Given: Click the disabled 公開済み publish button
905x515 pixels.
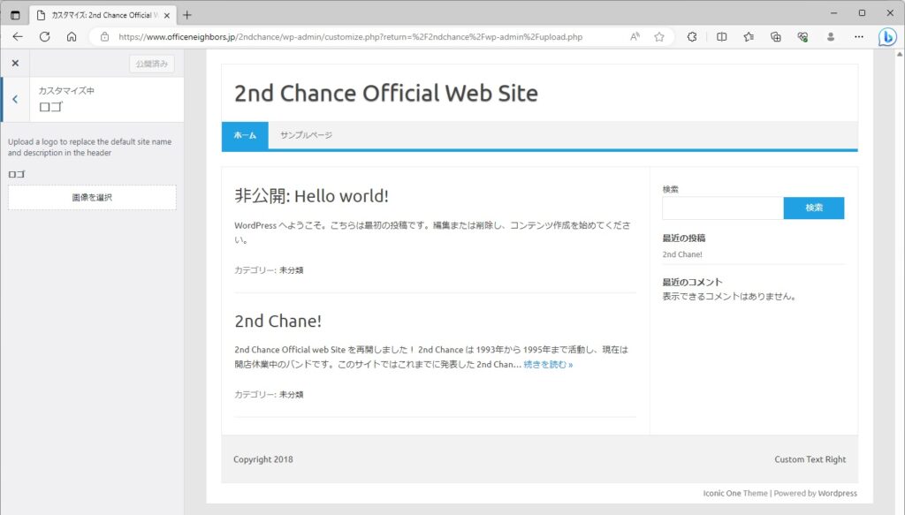Looking at the screenshot, I should [151, 64].
